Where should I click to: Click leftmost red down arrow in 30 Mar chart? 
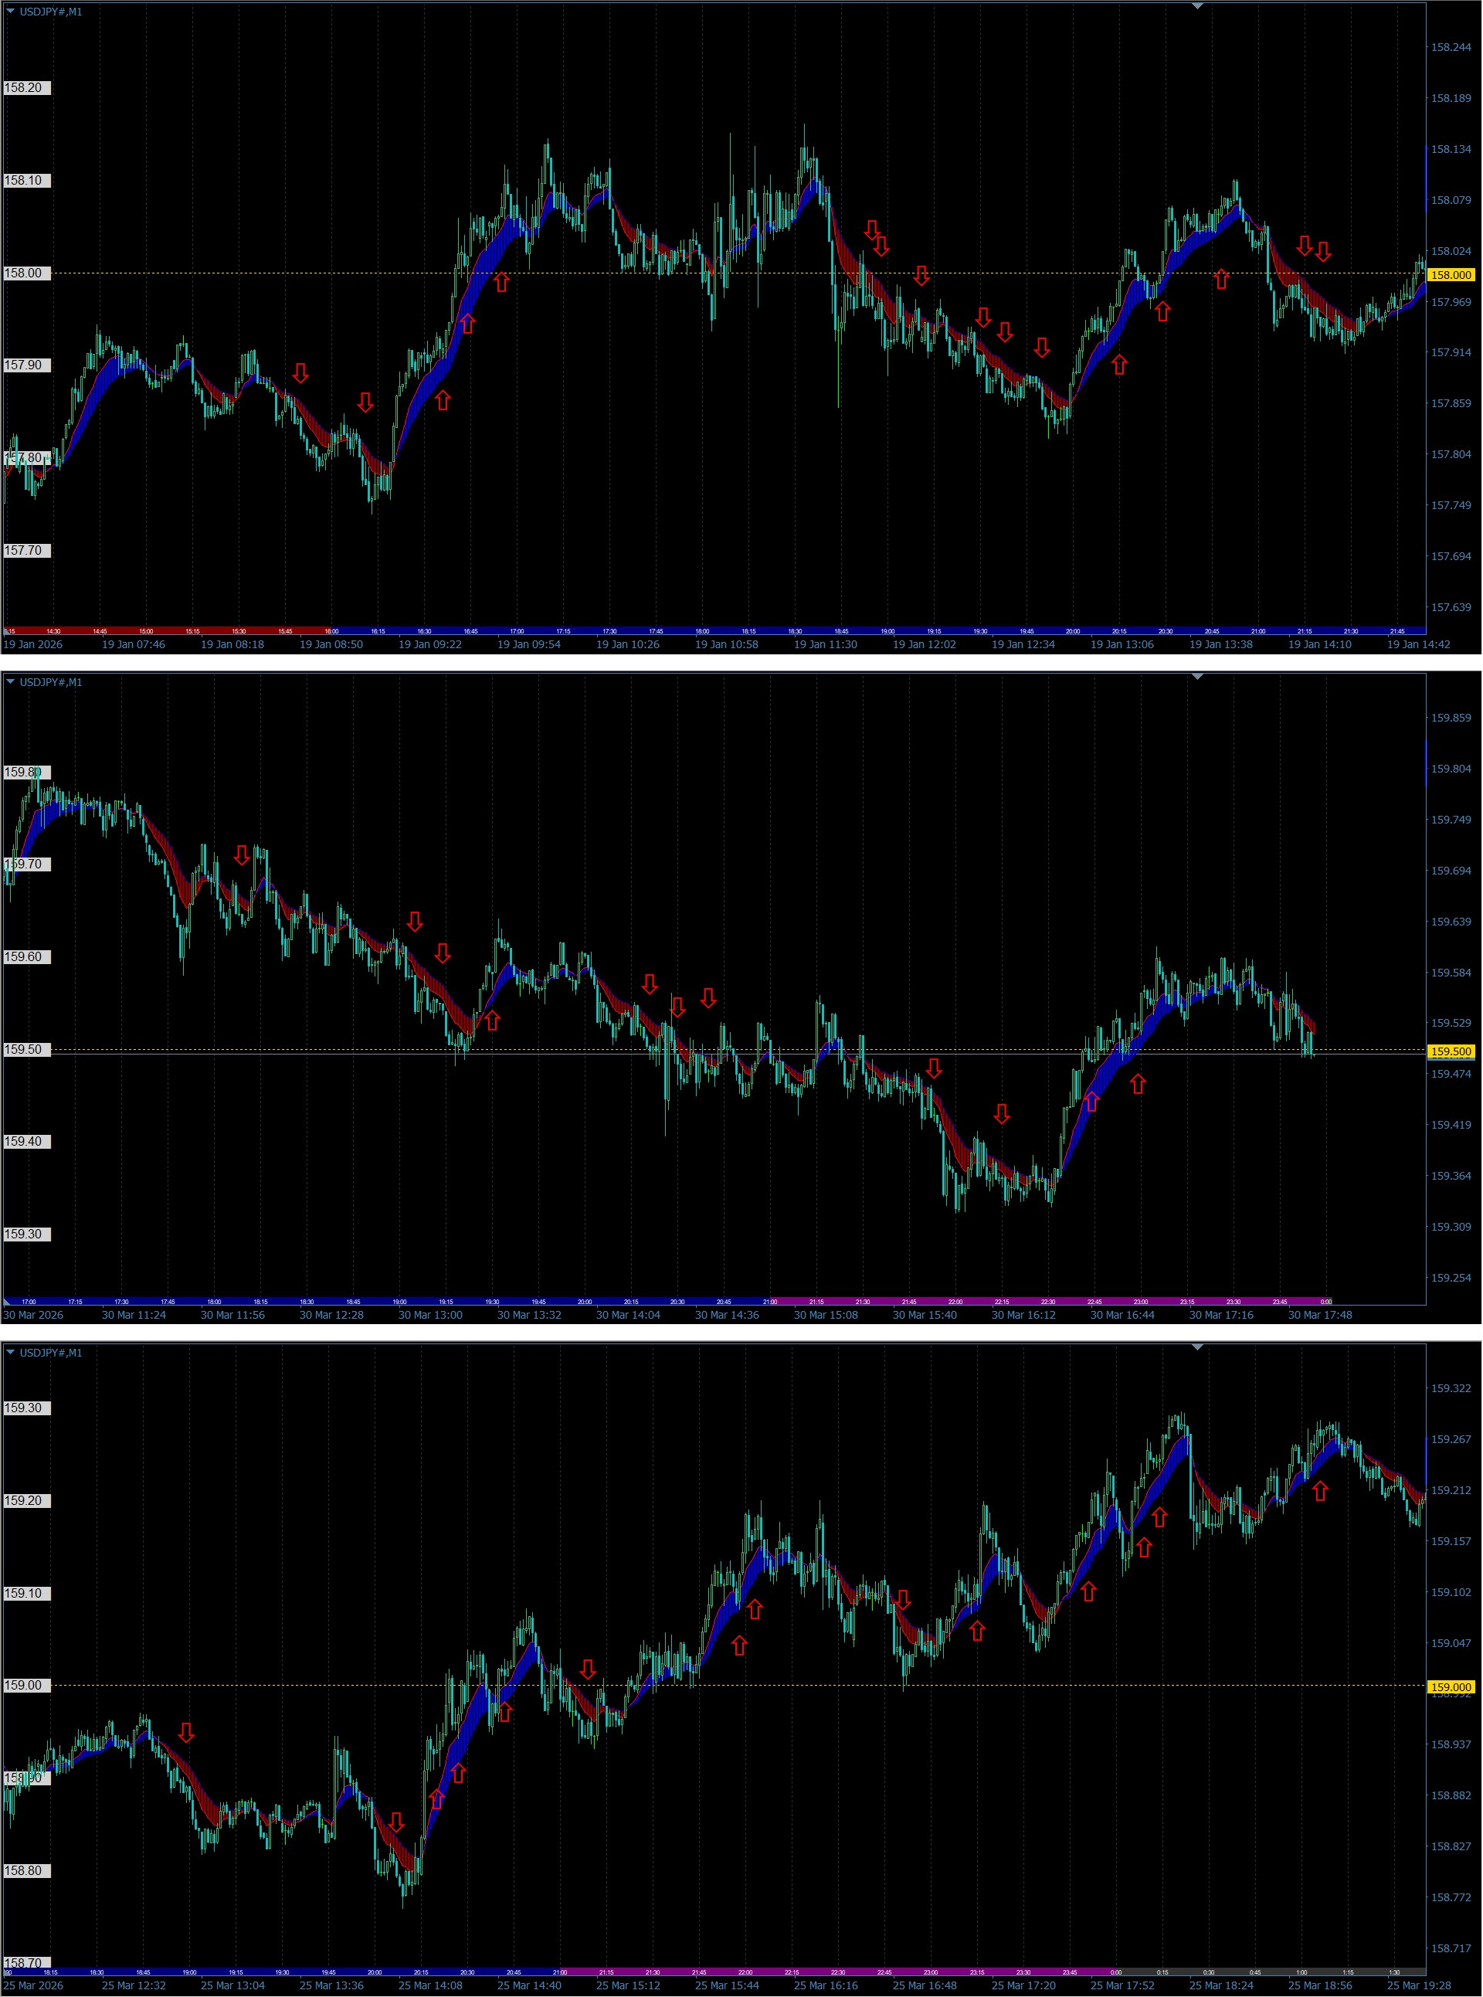(x=242, y=855)
